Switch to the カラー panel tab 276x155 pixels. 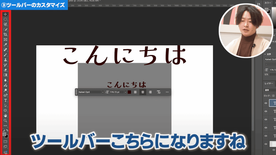pyautogui.click(x=268, y=3)
